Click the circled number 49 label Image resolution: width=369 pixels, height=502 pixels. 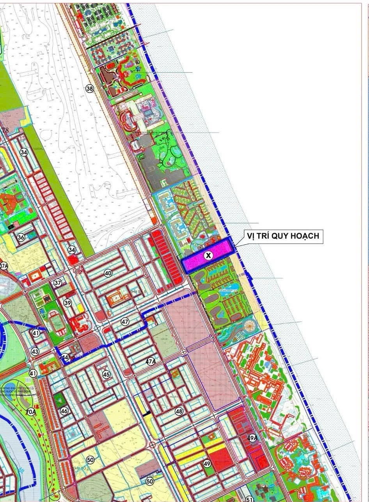(207, 464)
